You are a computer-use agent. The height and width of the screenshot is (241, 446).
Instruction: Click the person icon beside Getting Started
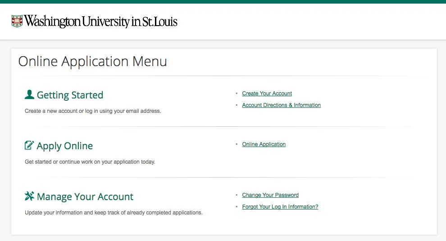(x=29, y=94)
